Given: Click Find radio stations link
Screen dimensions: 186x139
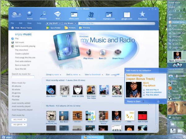Looking at the screenshot, I should 23,61.
